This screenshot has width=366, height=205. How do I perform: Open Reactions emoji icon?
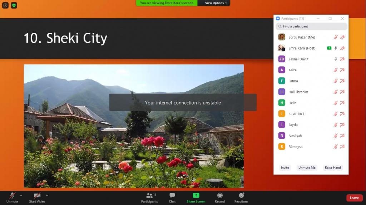pos(241,196)
